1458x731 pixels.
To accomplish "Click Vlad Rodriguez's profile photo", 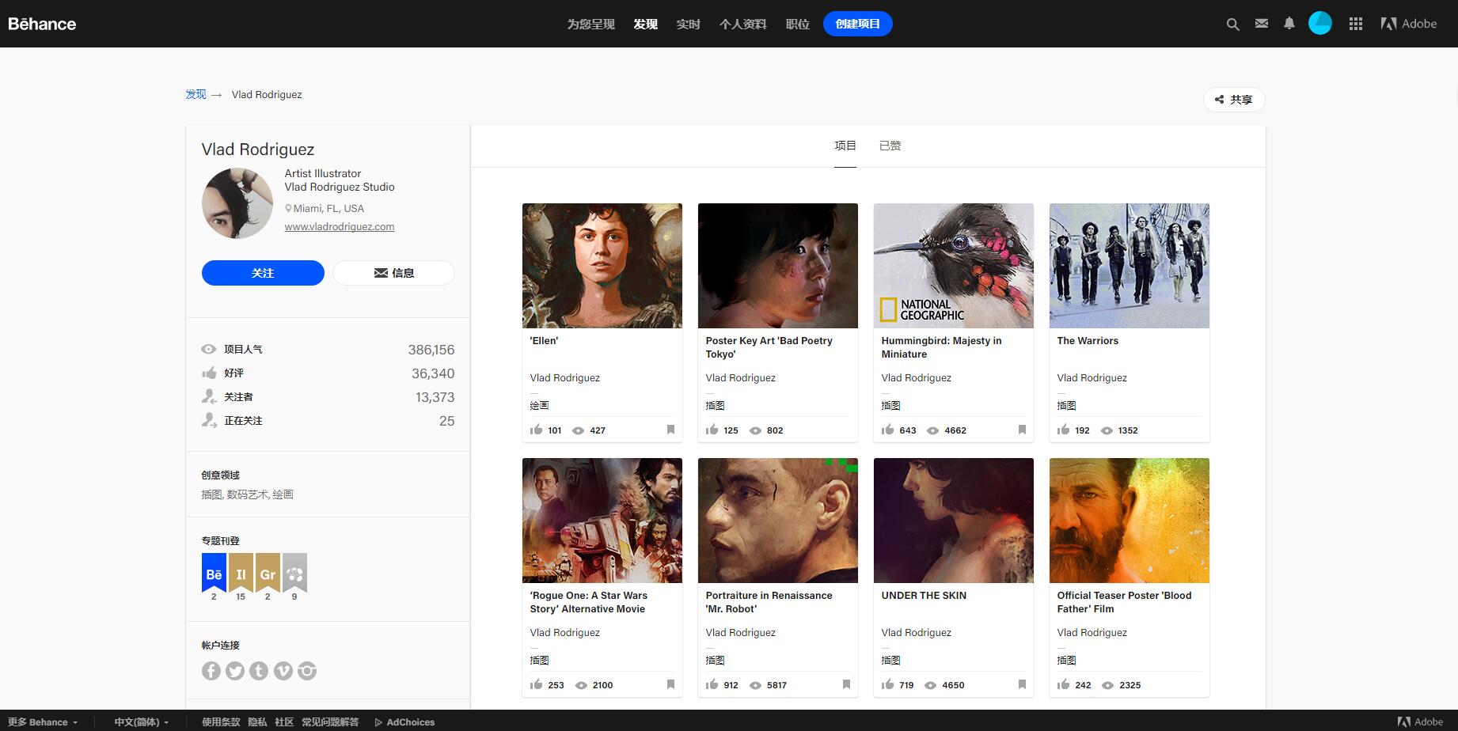I will tap(237, 203).
